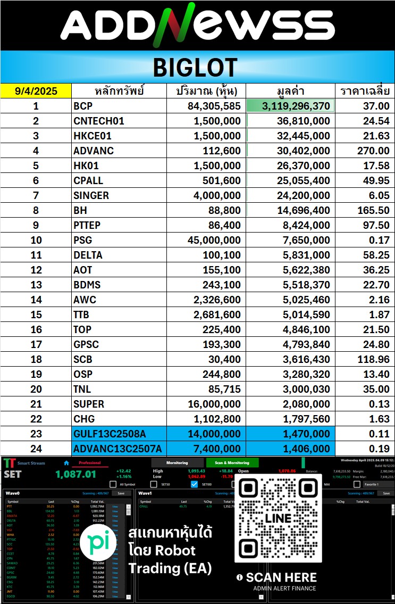This screenshot has width=395, height=604.
Task: Toggle the checkbox beside Favorite 1
Action: (357, 484)
